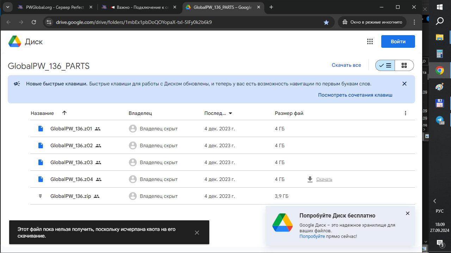Open the Последнее modified sort dropdown
The height and width of the screenshot is (253, 451).
[x=230, y=113]
